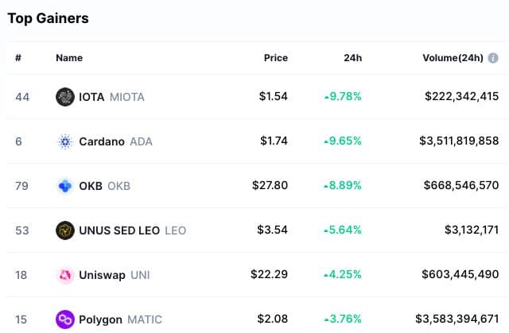Click the Volume(24h) info icon

coord(493,58)
